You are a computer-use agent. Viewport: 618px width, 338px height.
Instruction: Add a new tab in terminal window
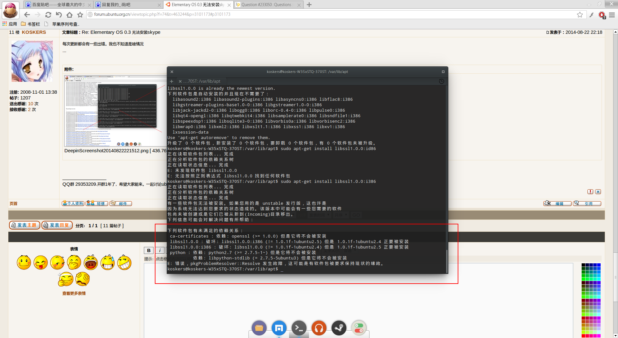172,81
